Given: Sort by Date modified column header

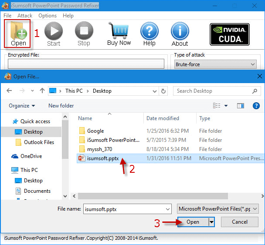Looking at the screenshot, I should (x=163, y=118).
